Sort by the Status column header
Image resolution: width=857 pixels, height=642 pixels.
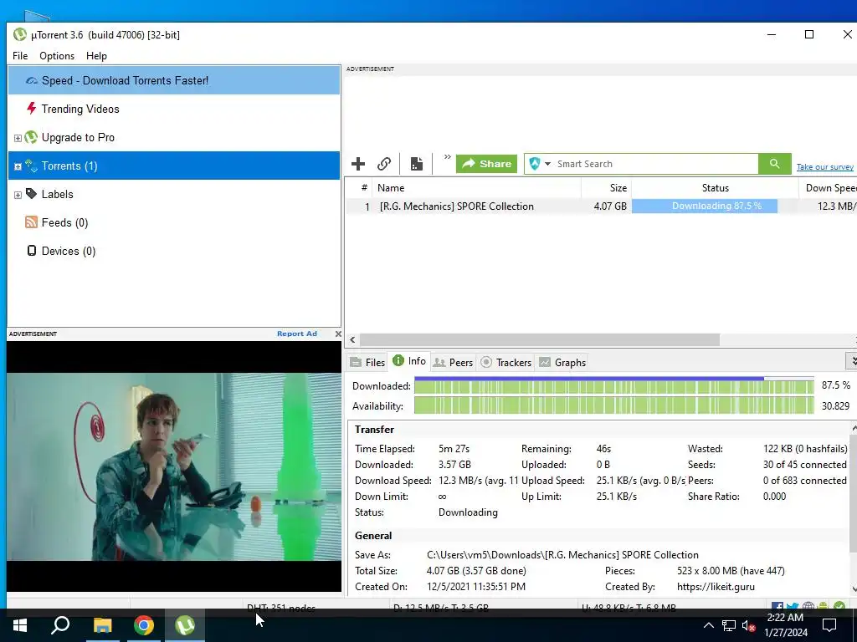[x=715, y=188]
